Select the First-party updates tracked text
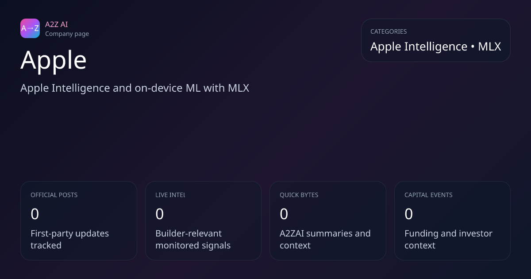The width and height of the screenshot is (531, 279). pos(69,239)
